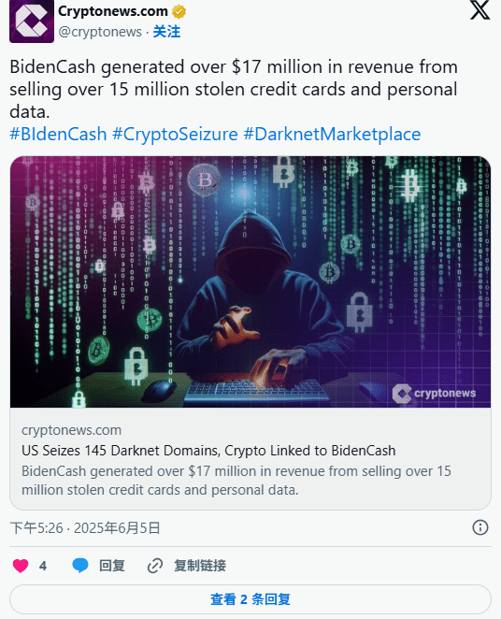Open the Cryptonews.com profile avatar

point(32,22)
